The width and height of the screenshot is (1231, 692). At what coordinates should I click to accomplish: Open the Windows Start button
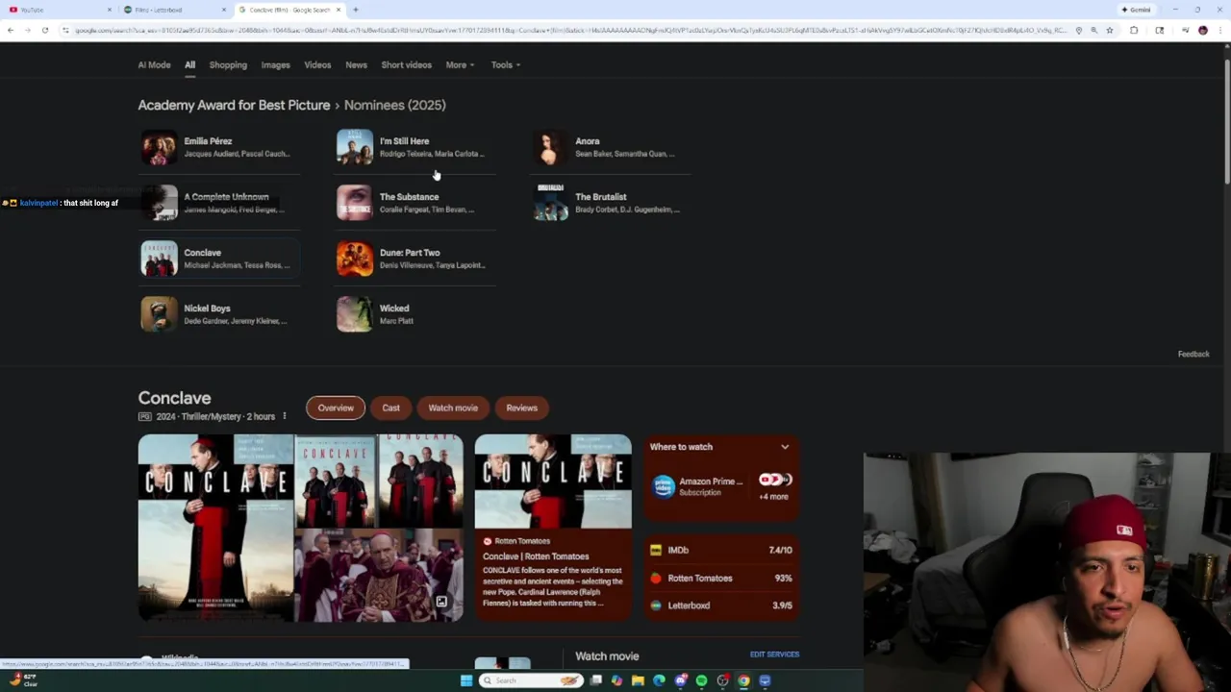pyautogui.click(x=466, y=680)
